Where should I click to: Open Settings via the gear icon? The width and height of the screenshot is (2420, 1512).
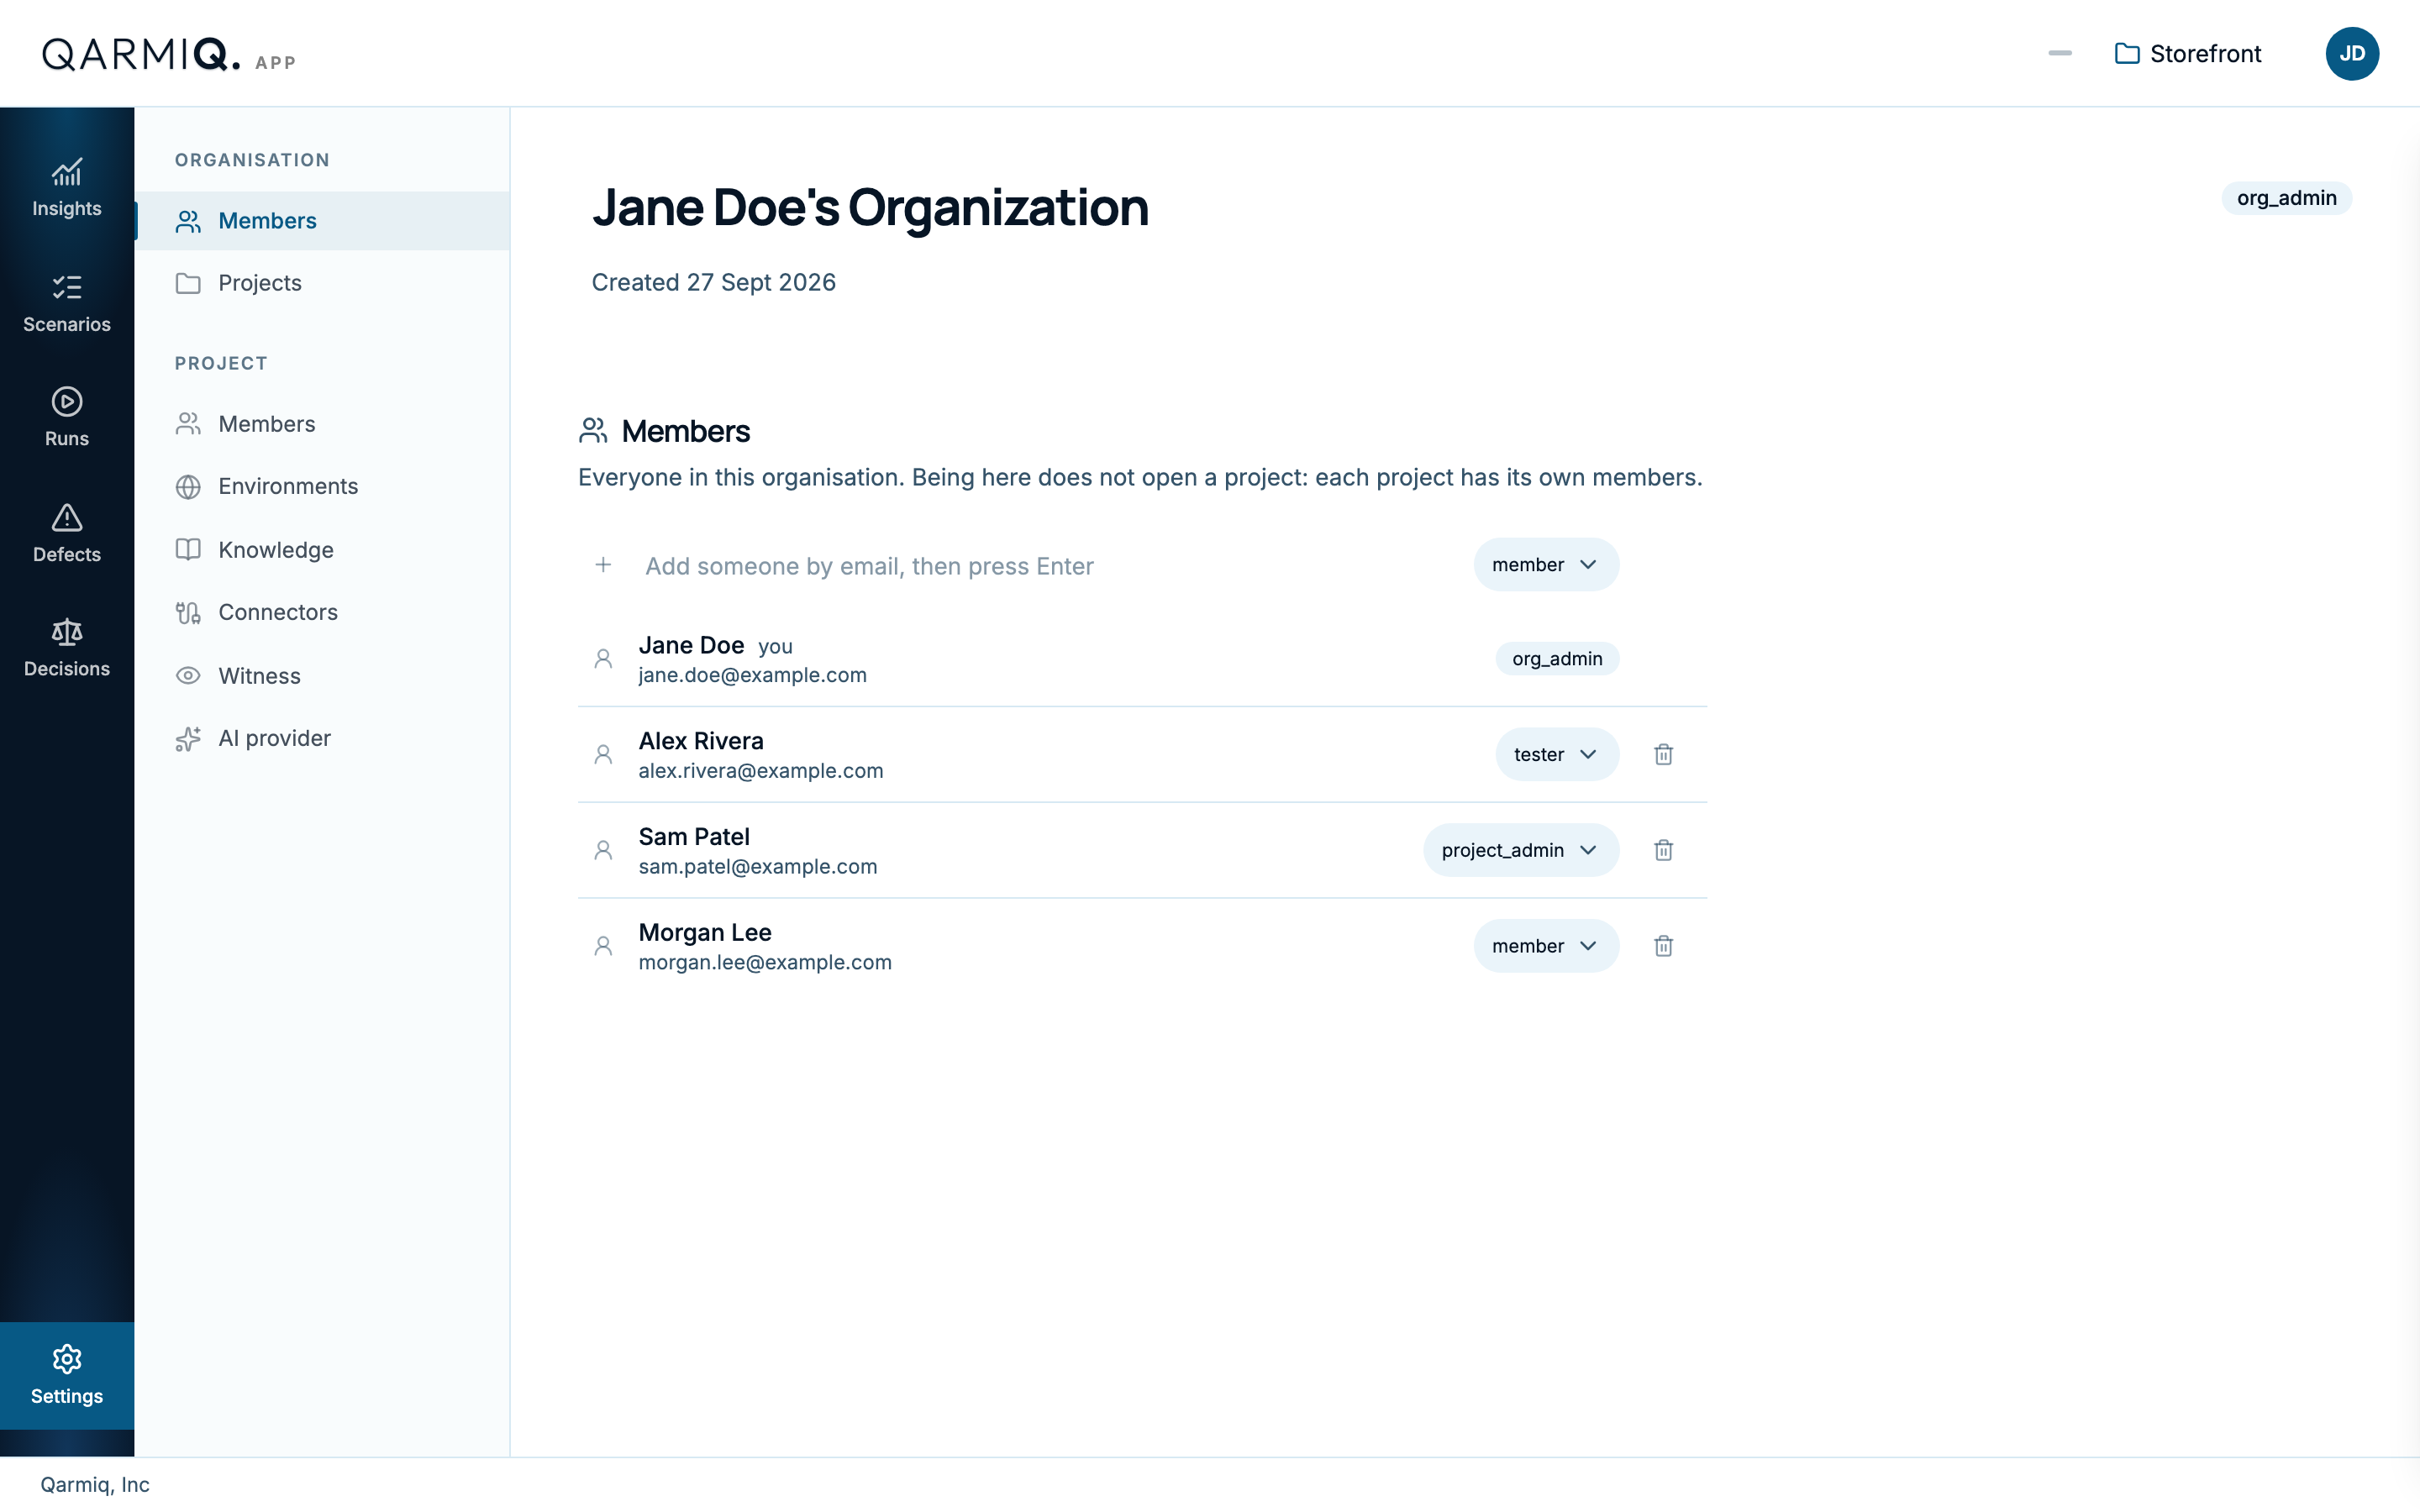pos(67,1375)
